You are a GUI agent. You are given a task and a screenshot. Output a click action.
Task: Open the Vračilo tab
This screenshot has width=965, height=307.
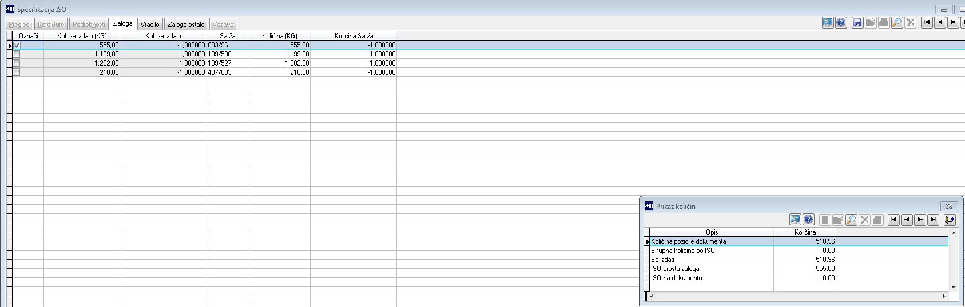click(150, 24)
